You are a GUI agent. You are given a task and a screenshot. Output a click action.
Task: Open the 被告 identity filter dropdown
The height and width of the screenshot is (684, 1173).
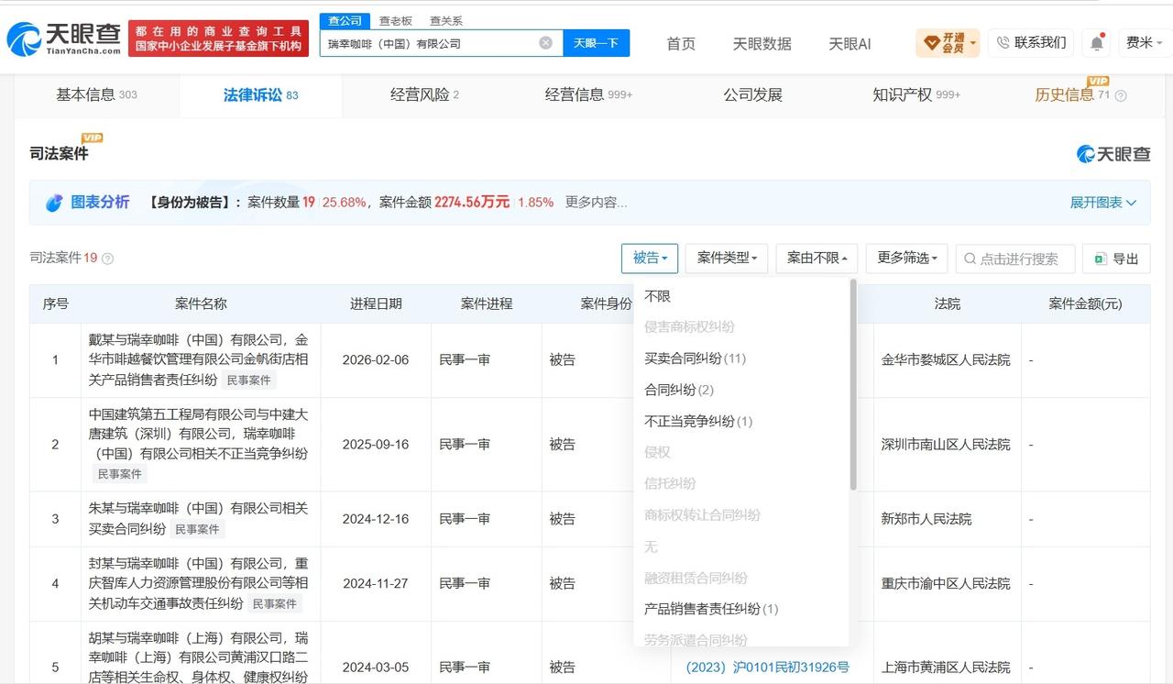[x=650, y=259]
